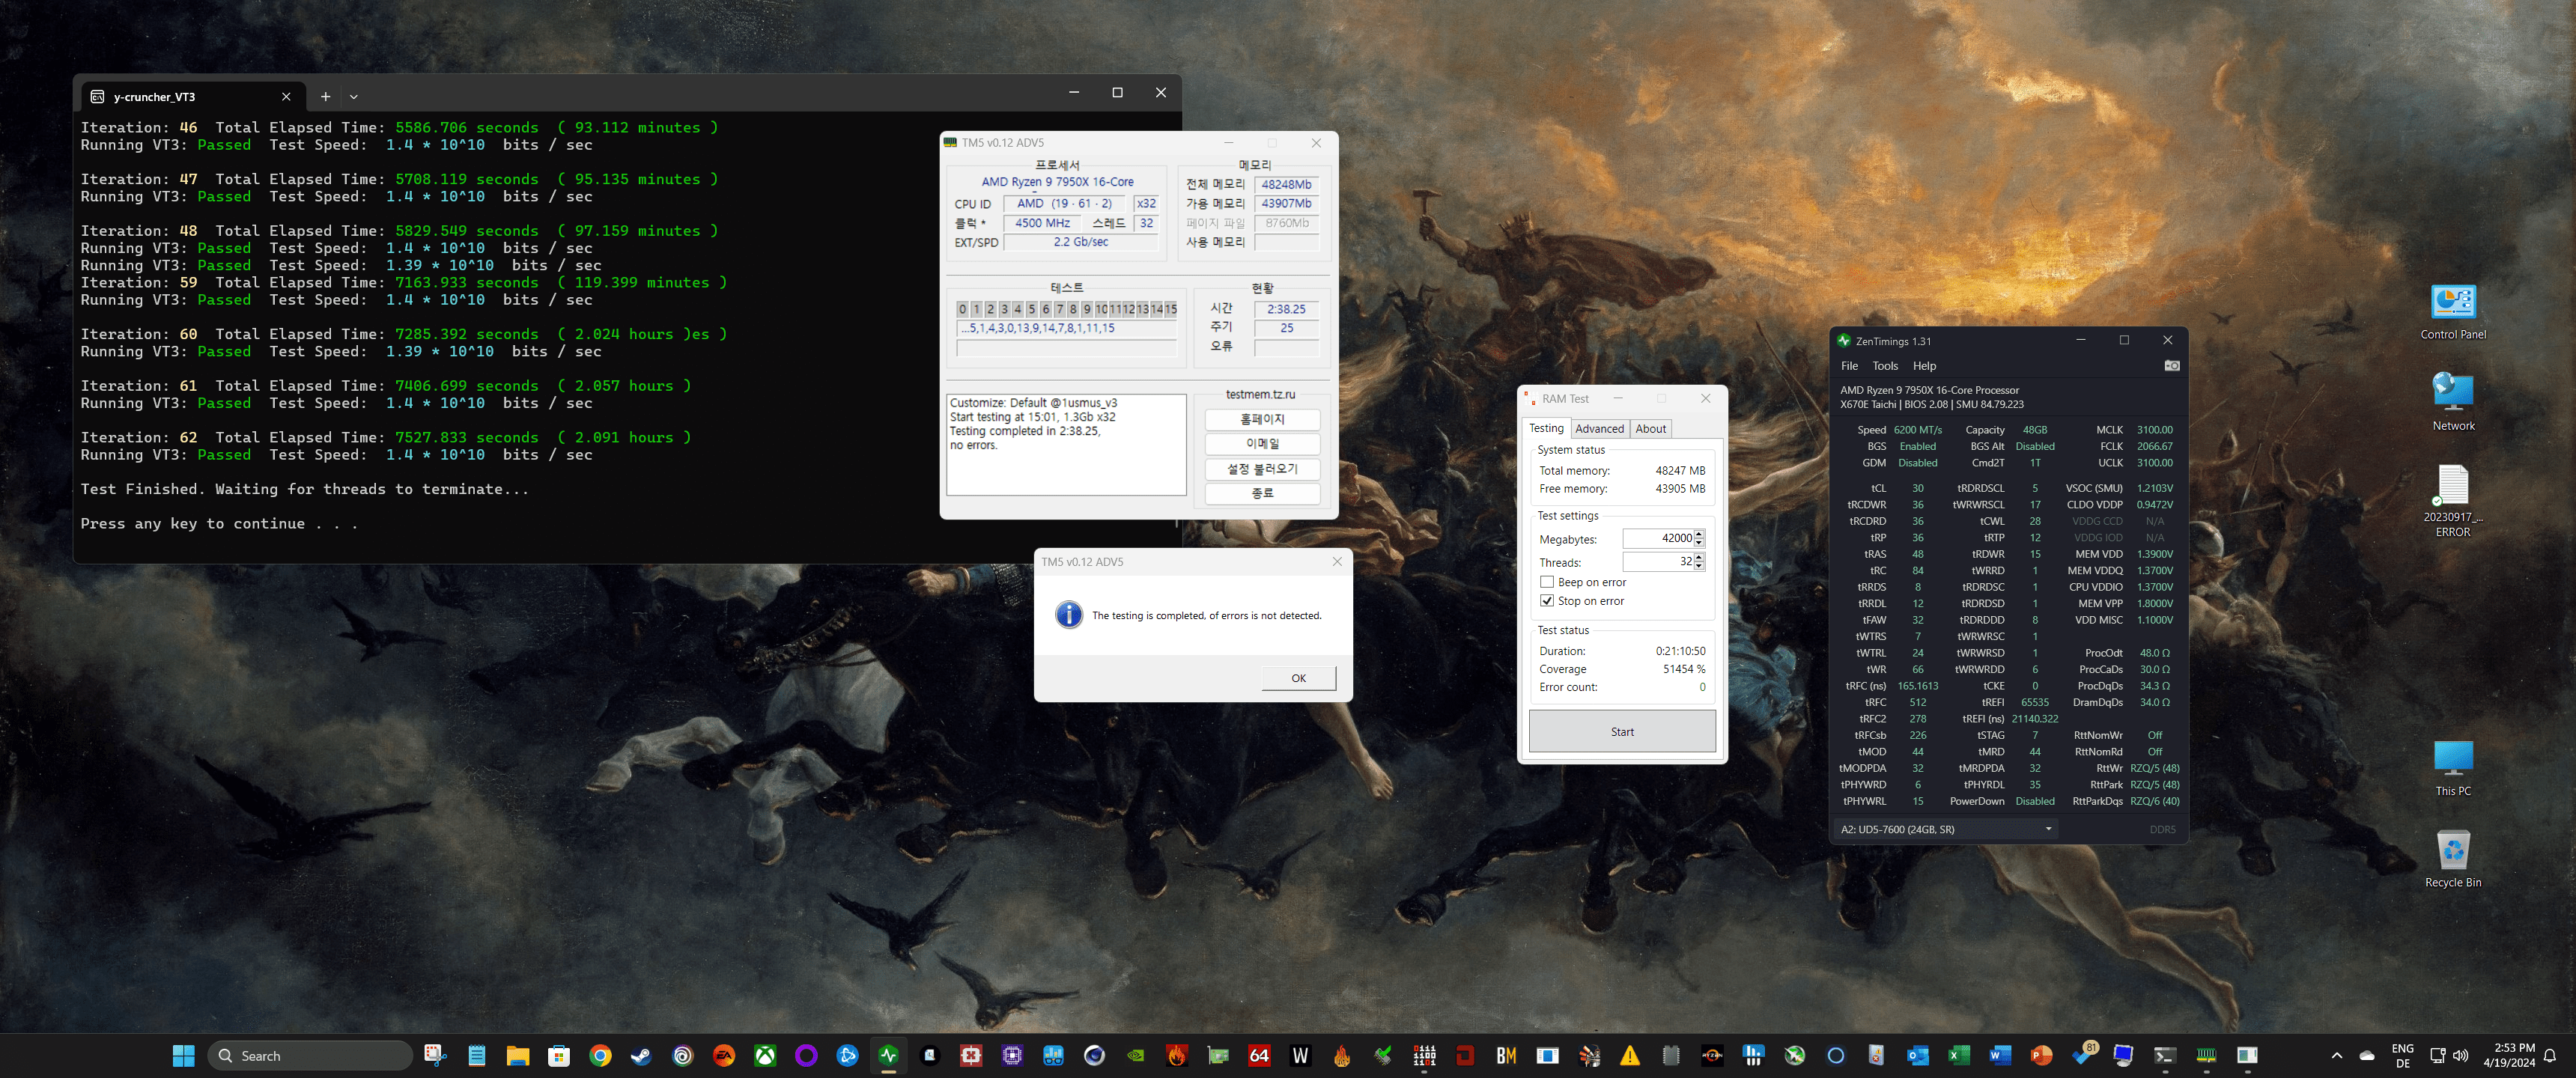Viewport: 2576px width, 1078px height.
Task: Click the Threads input field
Action: coord(1657,562)
